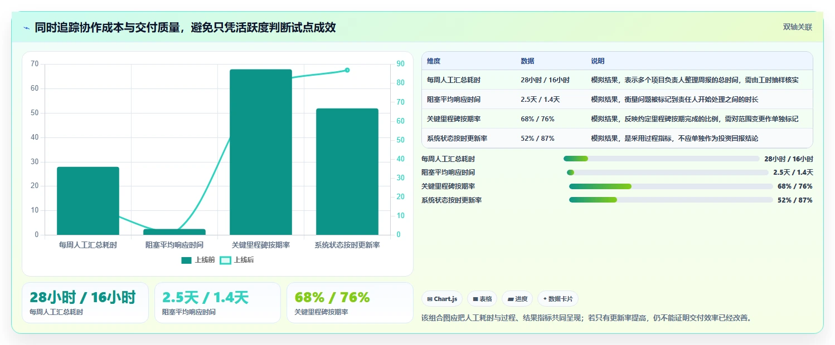Select the Chart.js tag text
The image size is (835, 345).
[445, 299]
